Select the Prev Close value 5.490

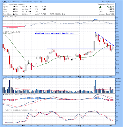pos(15,14)
